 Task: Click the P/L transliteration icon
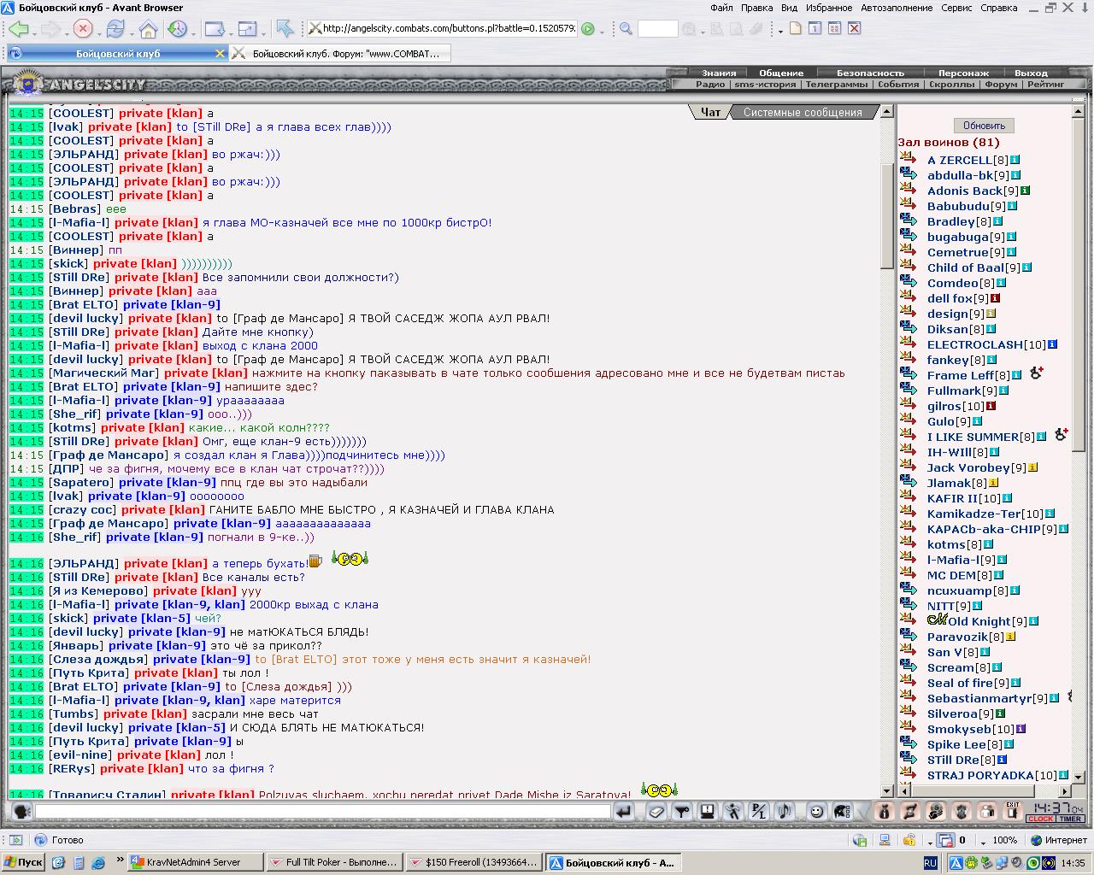tap(759, 812)
